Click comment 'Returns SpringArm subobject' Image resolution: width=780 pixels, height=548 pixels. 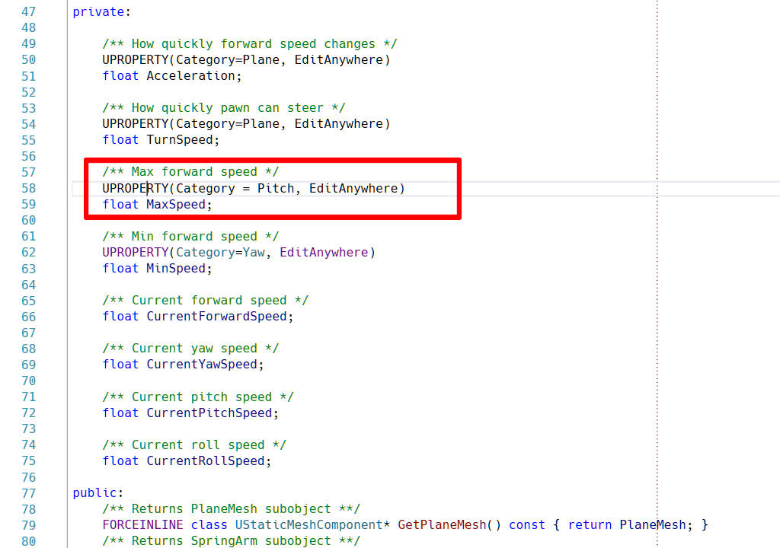point(232,540)
